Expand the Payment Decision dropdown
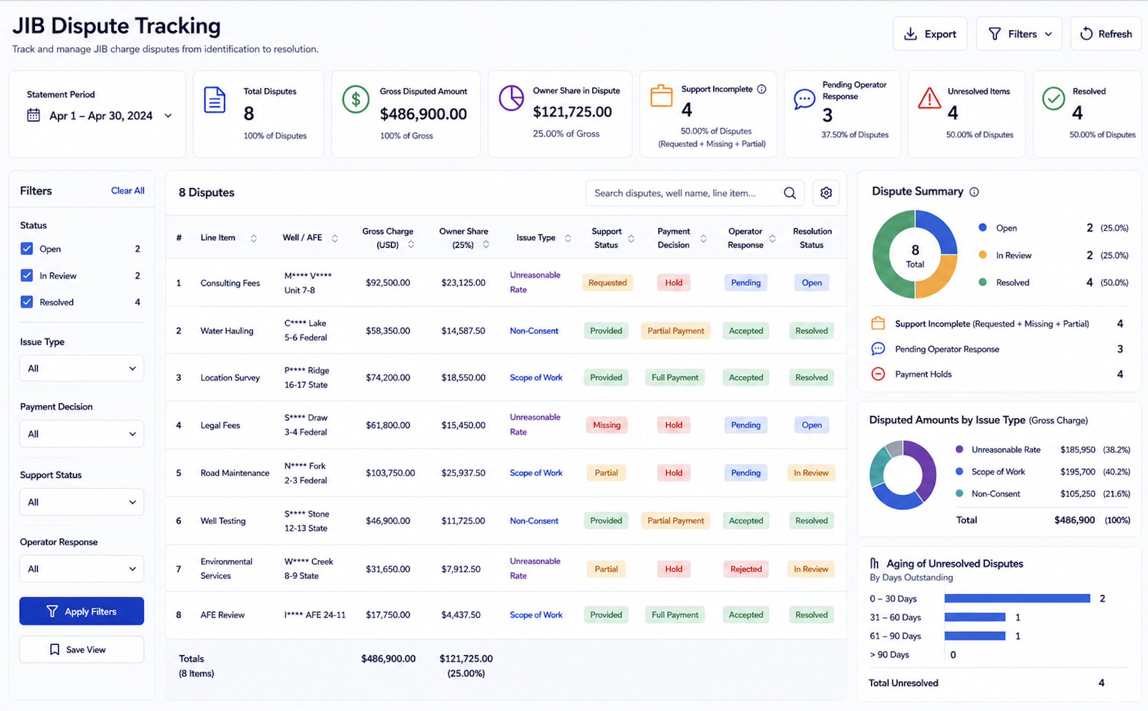Image resolution: width=1148 pixels, height=711 pixels. click(82, 434)
